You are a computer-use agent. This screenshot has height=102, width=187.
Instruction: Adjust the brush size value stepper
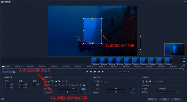85,89
